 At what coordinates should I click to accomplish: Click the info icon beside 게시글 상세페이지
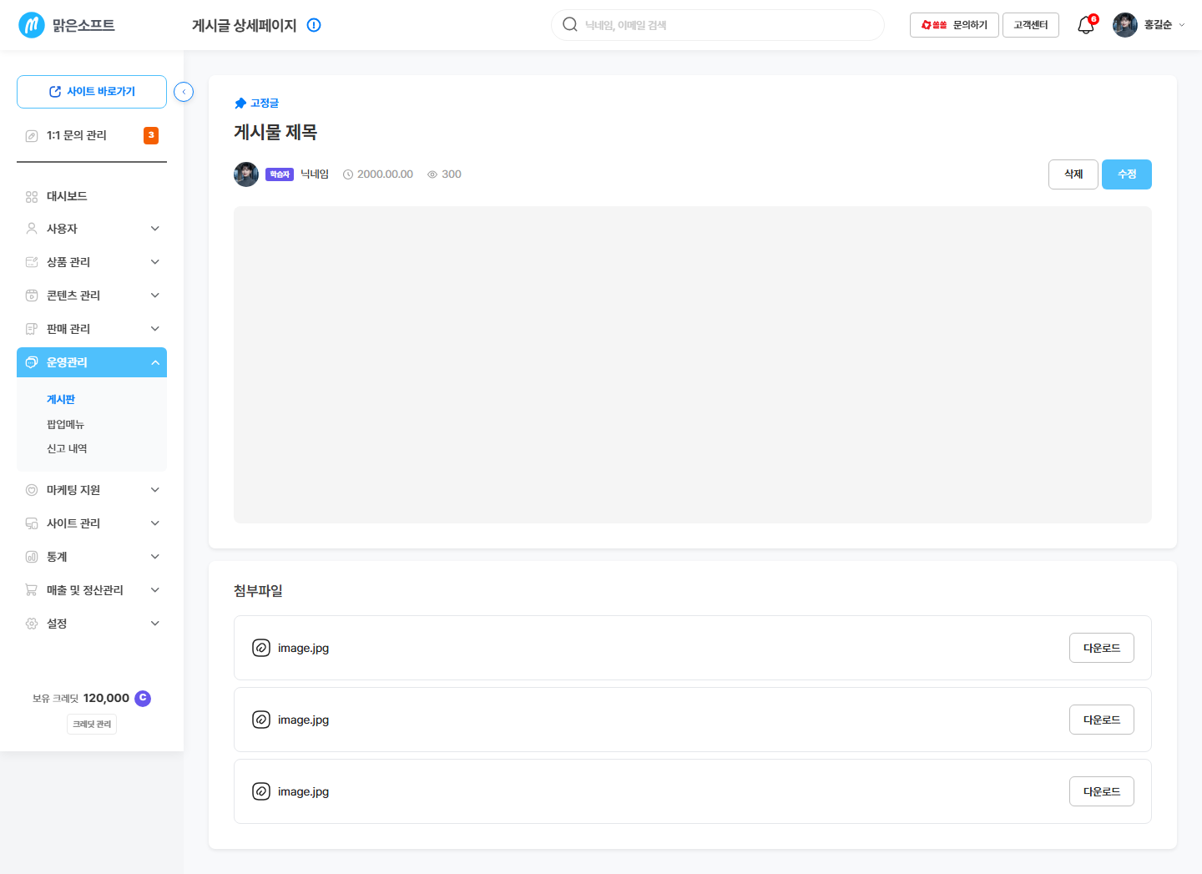click(314, 25)
